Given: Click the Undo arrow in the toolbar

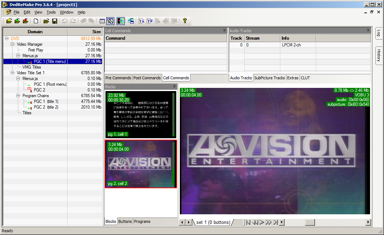Looking at the screenshot, I should pos(65,21).
